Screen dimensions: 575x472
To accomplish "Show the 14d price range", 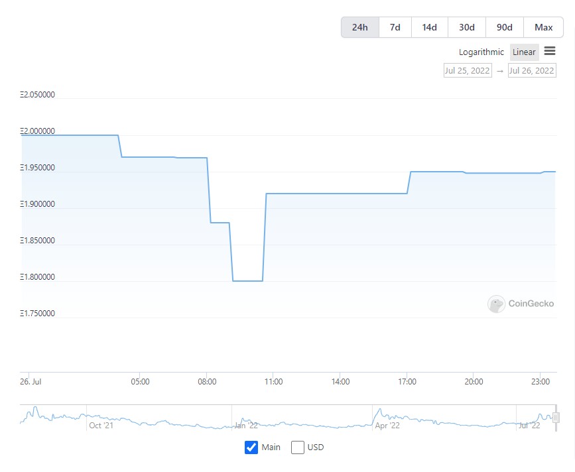I will click(x=429, y=27).
